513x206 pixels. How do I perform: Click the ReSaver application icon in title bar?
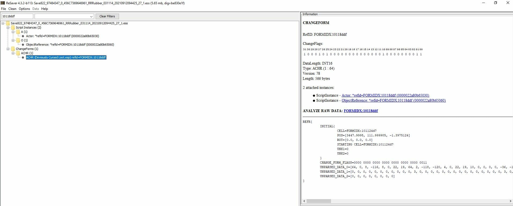[3, 3]
